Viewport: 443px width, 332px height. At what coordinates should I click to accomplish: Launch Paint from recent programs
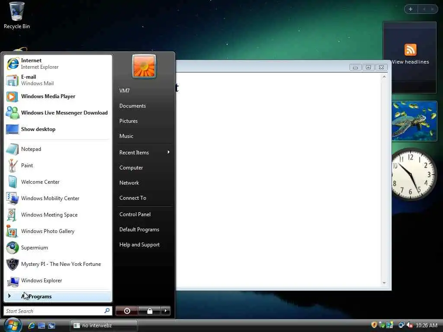[58, 166]
